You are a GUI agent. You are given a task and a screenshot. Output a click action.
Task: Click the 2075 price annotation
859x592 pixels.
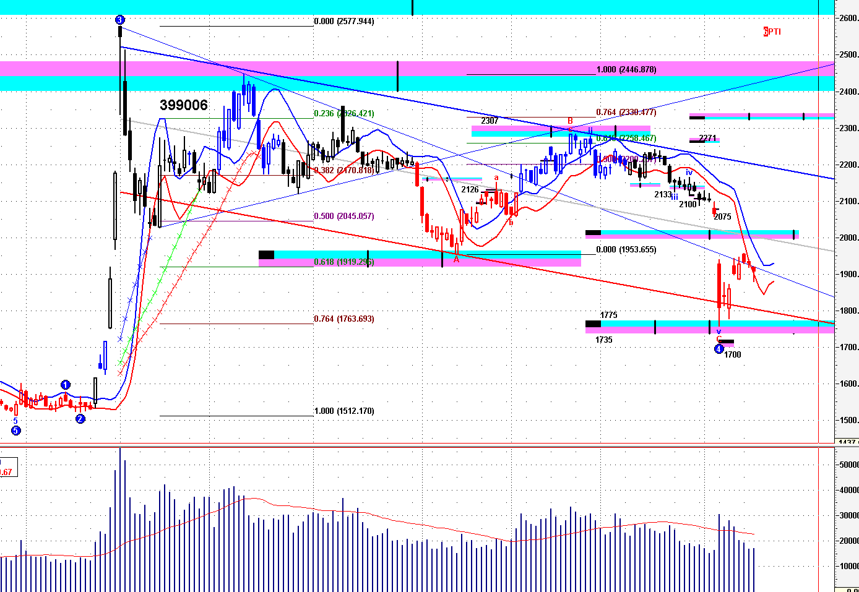click(722, 217)
